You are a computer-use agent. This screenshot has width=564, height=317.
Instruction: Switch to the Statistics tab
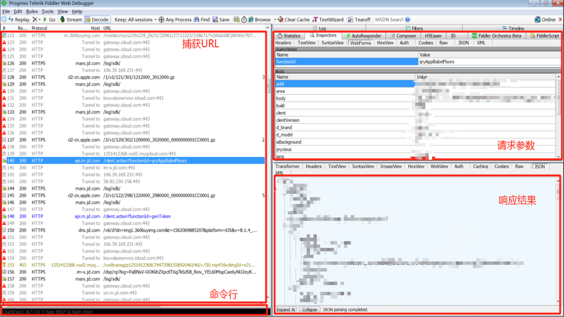(x=289, y=36)
